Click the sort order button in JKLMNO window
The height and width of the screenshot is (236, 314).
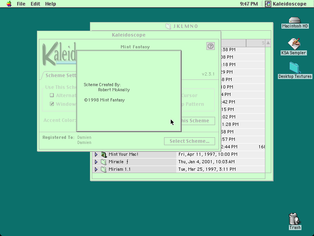coord(268,43)
